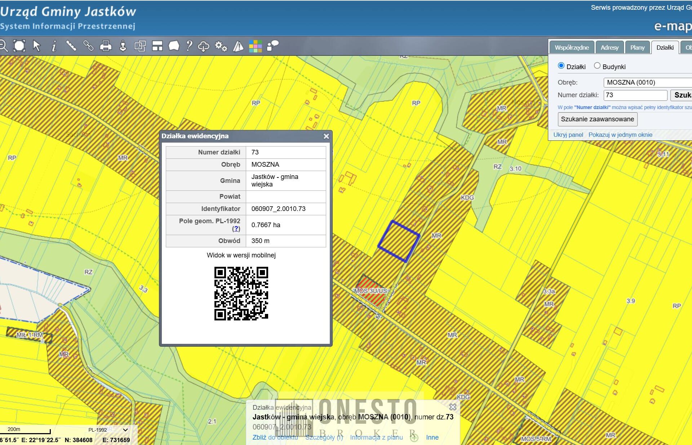Click the Numer działki input field
Screen dimensions: 692x445
635,95
